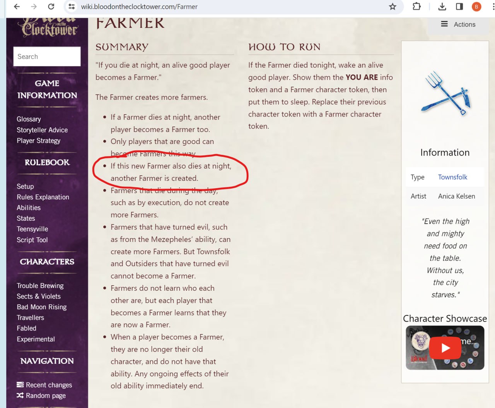The image size is (495, 408).
Task: Click the artist name Anica Kelsen
Action: point(456,196)
